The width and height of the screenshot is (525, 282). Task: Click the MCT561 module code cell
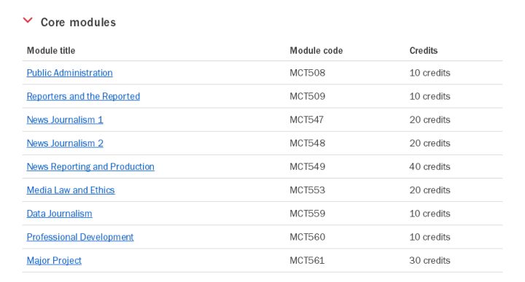tap(307, 260)
